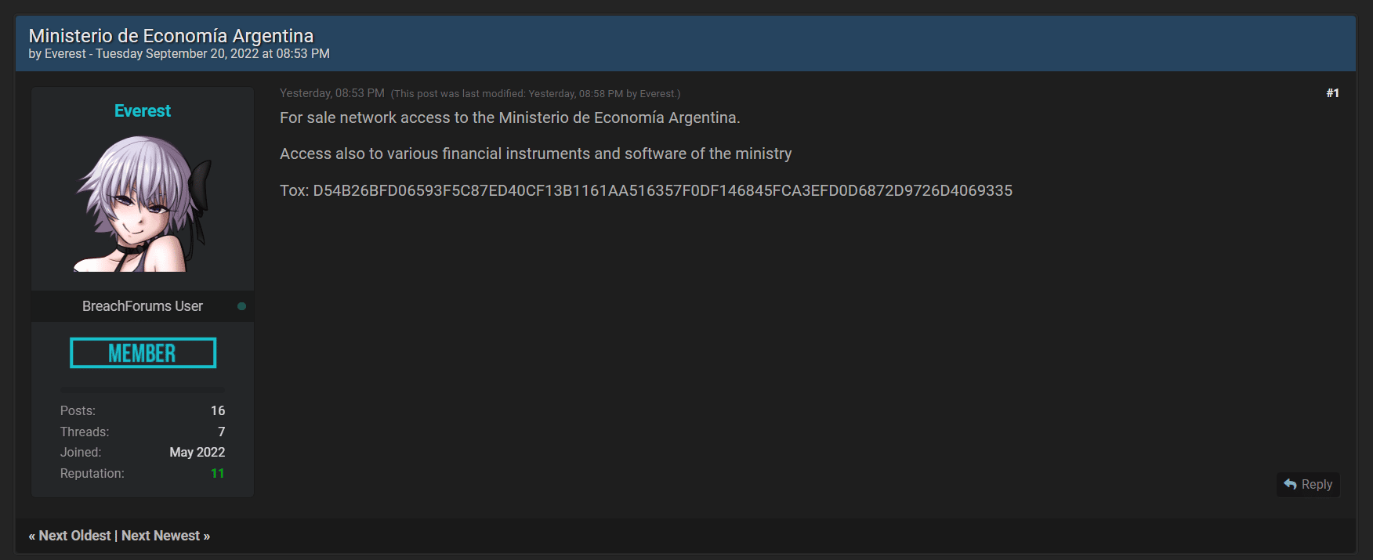
Task: Click the #1 post permalink
Action: (x=1332, y=93)
